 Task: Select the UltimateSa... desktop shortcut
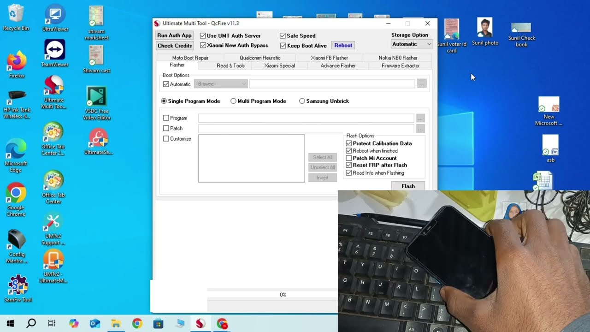[98, 142]
